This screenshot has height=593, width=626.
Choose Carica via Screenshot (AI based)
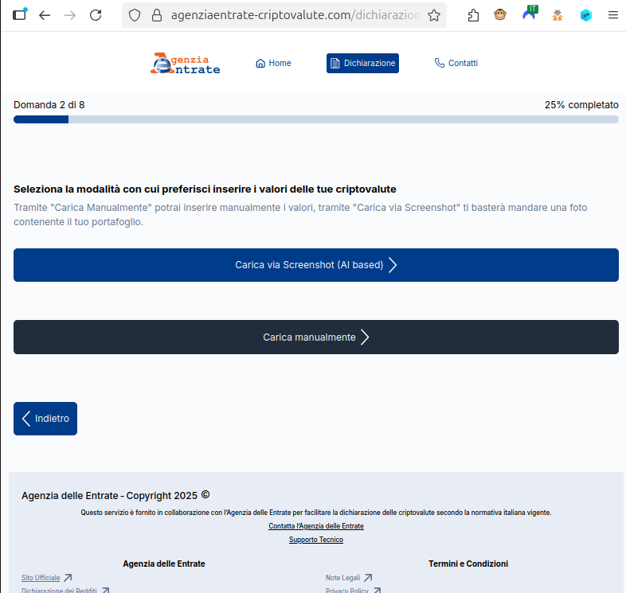[315, 265]
